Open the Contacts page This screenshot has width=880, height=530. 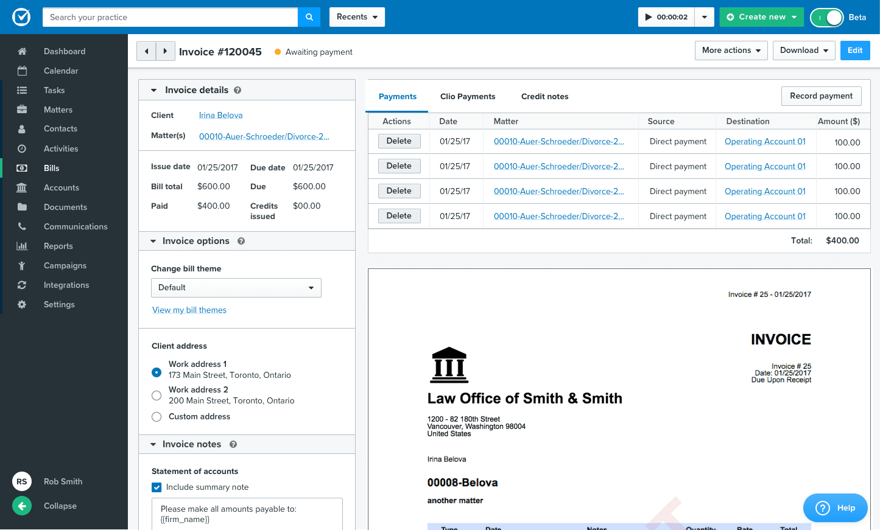(x=60, y=128)
